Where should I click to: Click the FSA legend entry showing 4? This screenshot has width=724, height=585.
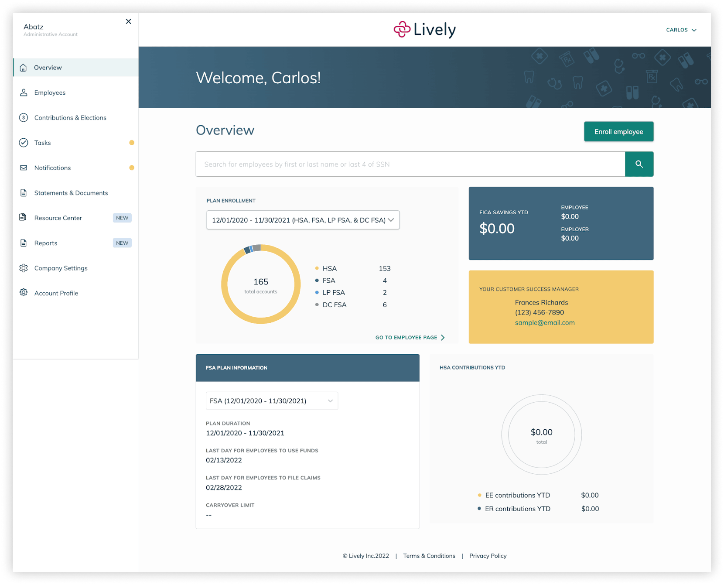(351, 281)
